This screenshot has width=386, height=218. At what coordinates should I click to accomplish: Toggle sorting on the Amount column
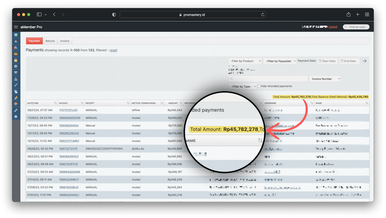point(180,103)
